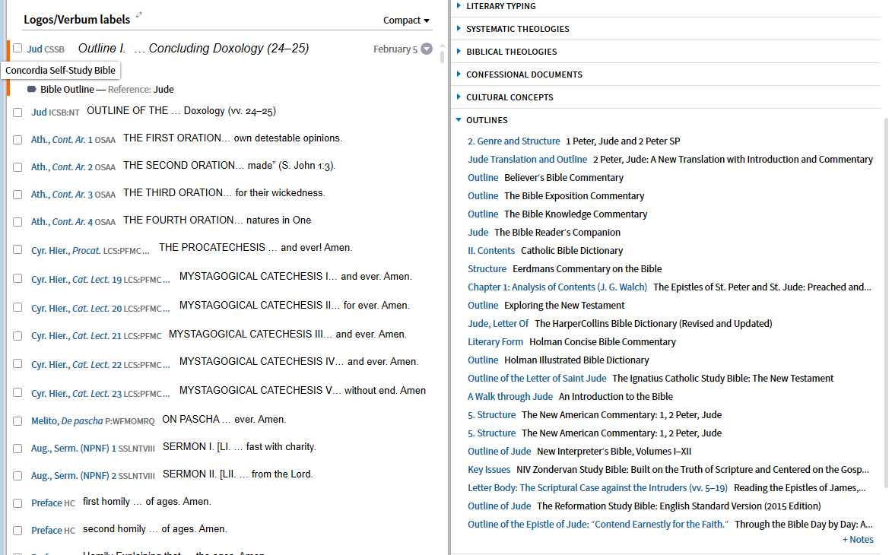Tick the Jud ICSB:NT checkbox
The width and height of the screenshot is (892, 555).
tap(17, 113)
